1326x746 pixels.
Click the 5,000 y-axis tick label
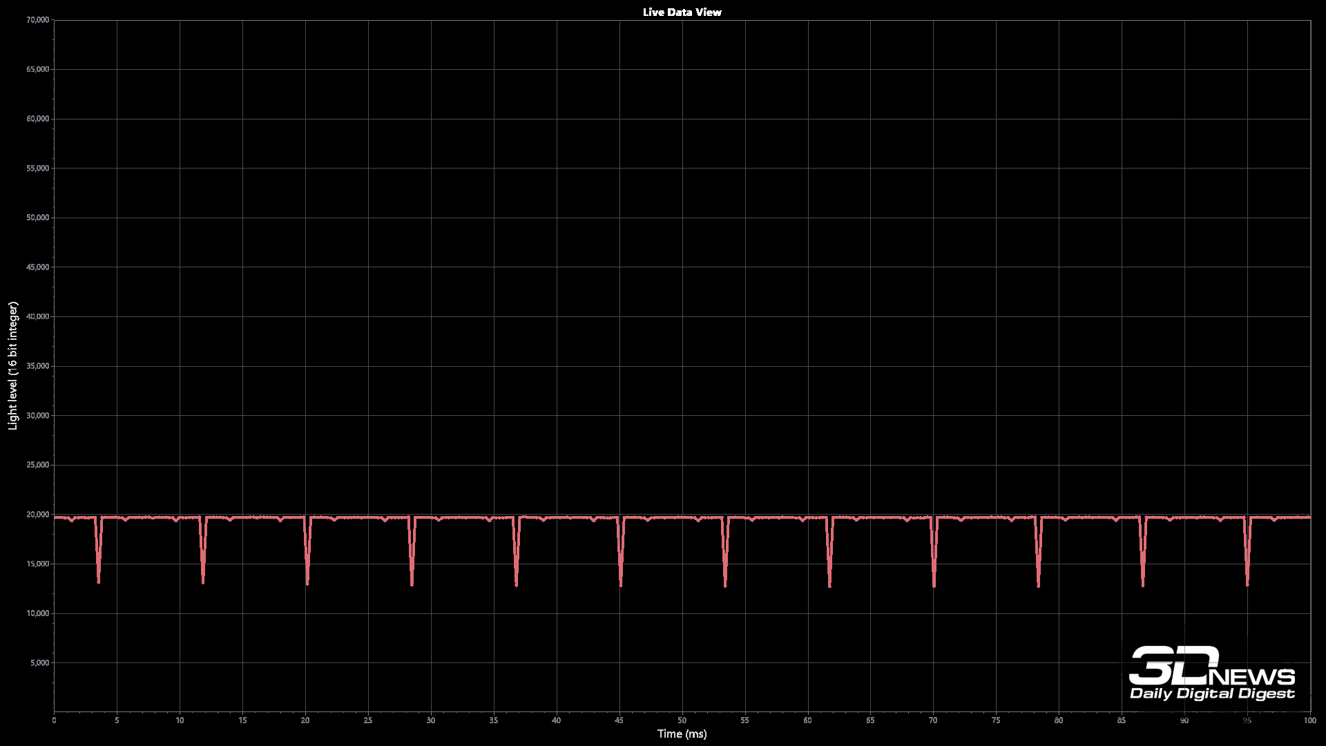[39, 663]
